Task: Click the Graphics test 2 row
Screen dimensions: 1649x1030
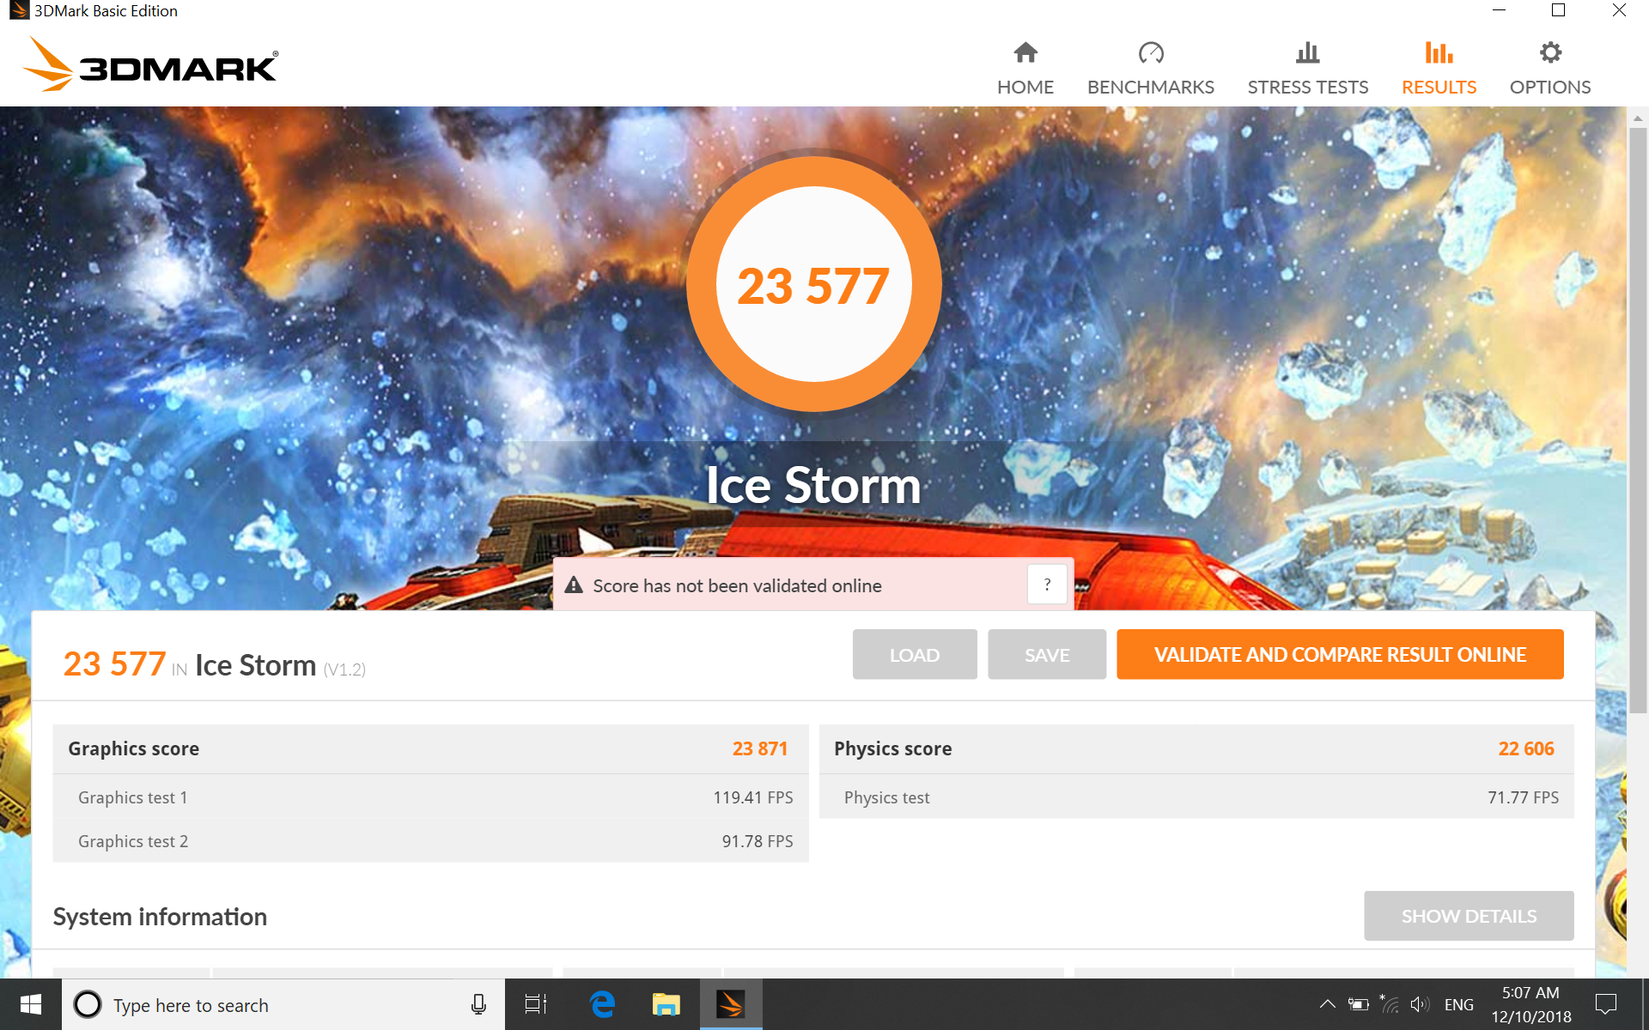Action: (430, 841)
